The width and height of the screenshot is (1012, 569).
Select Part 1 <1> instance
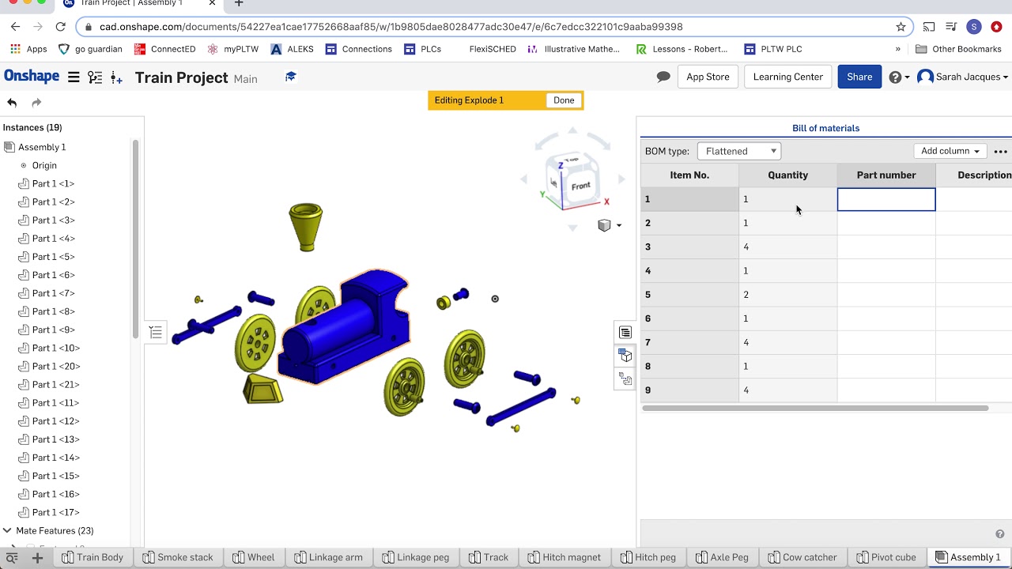point(53,183)
